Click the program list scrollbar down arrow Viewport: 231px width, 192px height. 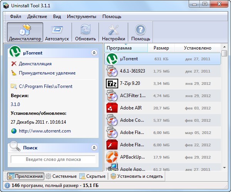coord(224,167)
